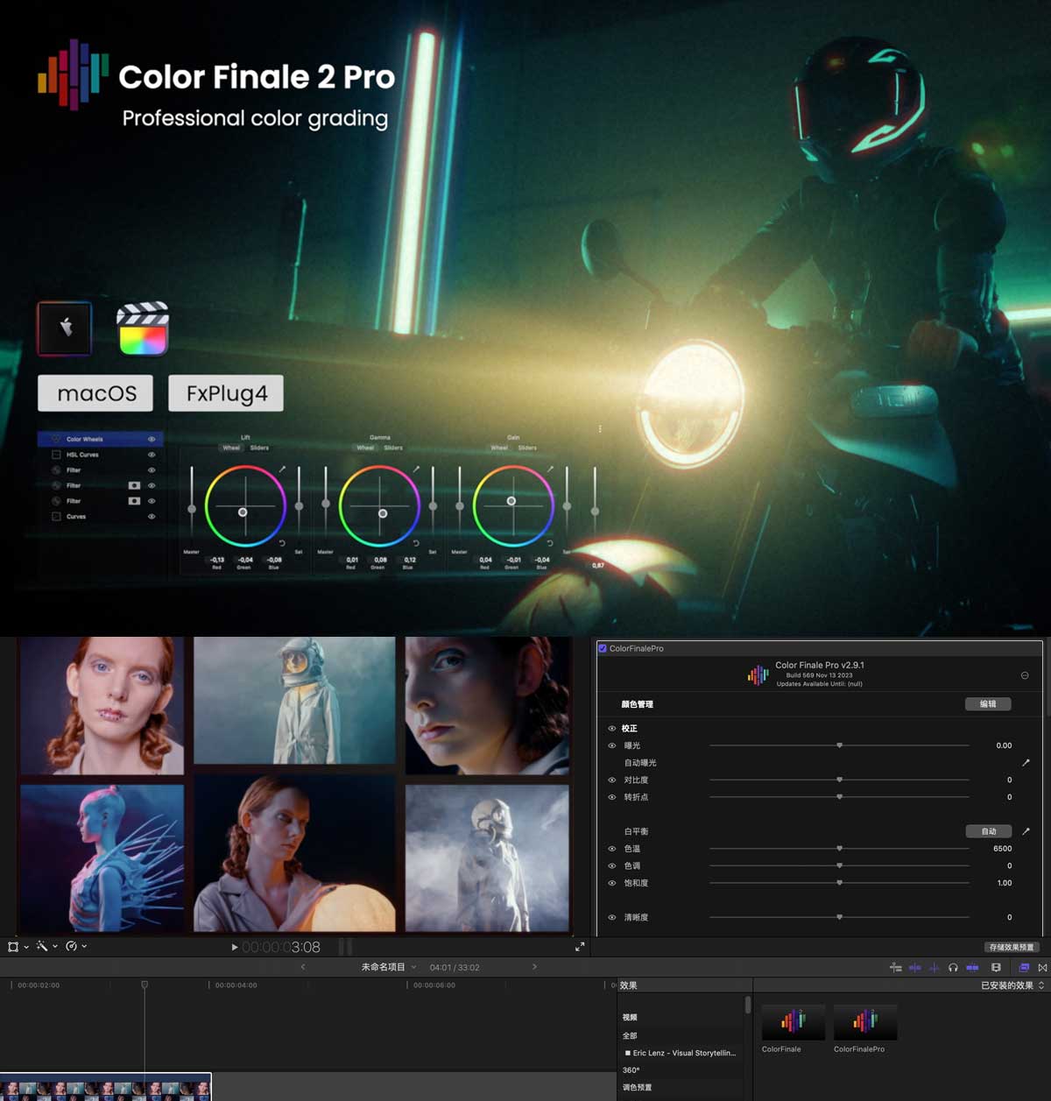The height and width of the screenshot is (1101, 1051).
Task: Open the three-dot menu above the Gain wheel
Action: pos(600,429)
